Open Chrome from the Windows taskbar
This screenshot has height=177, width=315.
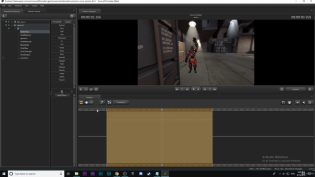[x=117, y=174]
